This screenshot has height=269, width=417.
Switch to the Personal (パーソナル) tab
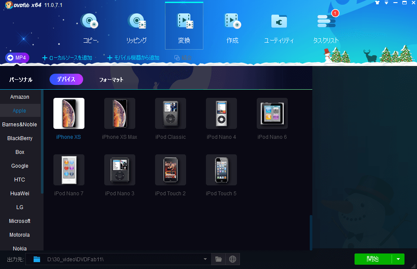(21, 80)
